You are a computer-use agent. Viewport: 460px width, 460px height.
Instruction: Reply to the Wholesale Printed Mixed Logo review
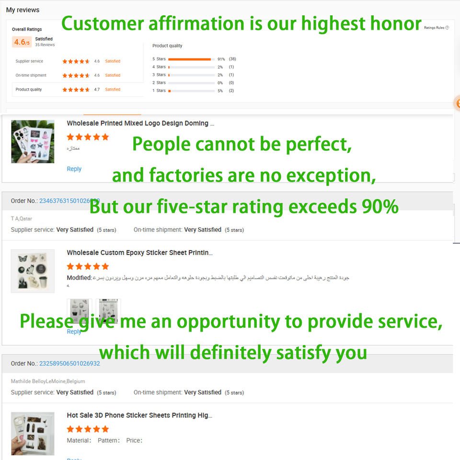tap(74, 169)
